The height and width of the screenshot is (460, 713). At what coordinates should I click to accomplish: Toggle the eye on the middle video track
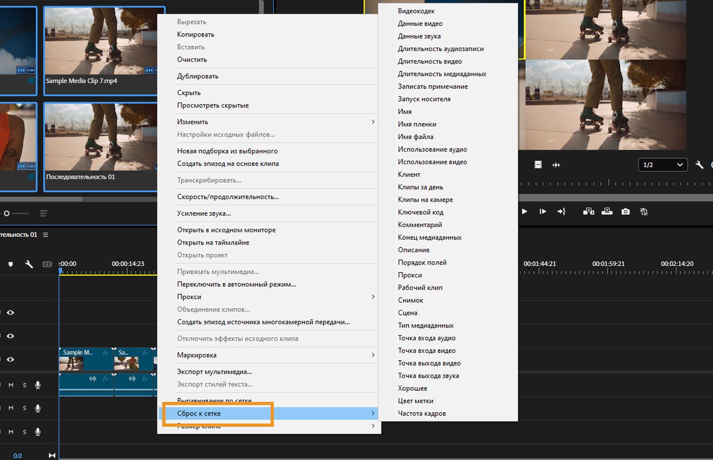[x=11, y=336]
